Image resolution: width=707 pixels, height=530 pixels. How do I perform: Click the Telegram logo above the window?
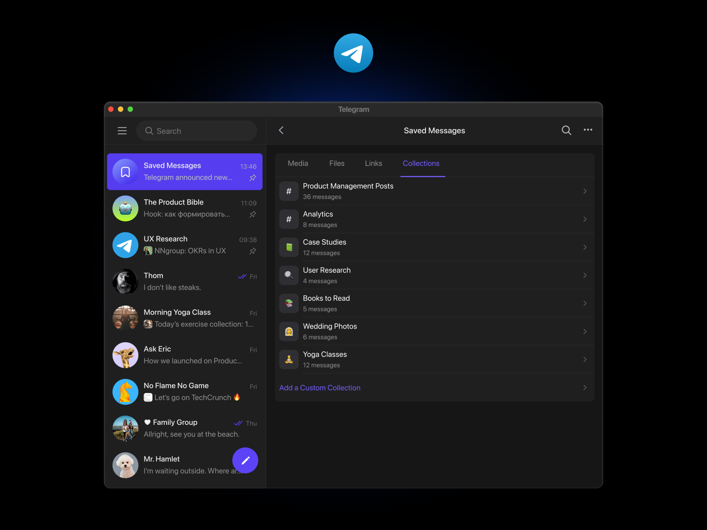[x=353, y=53]
